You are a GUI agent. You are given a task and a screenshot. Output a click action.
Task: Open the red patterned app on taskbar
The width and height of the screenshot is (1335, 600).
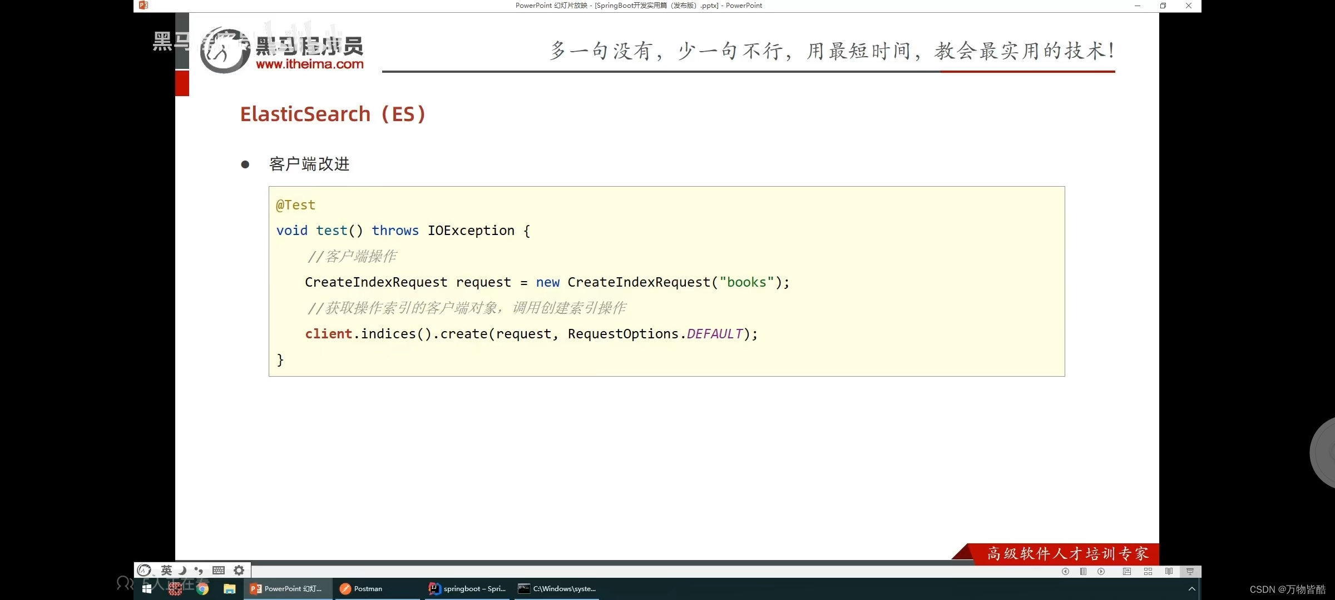point(175,589)
